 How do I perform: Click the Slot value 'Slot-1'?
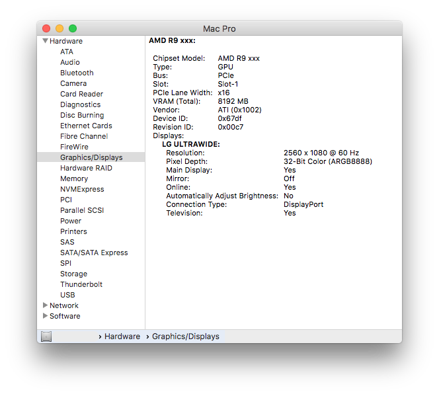[x=228, y=84]
